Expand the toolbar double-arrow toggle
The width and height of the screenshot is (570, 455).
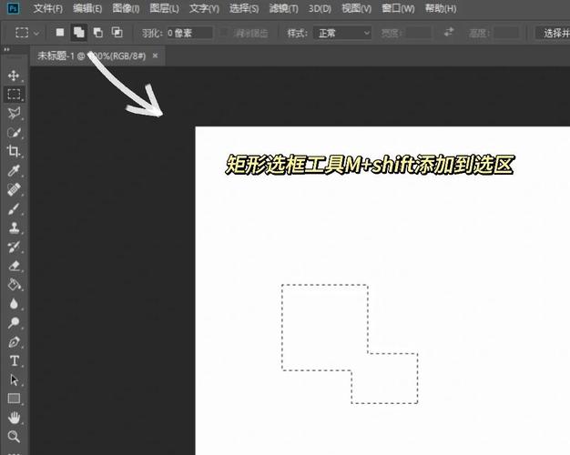(x=6, y=49)
